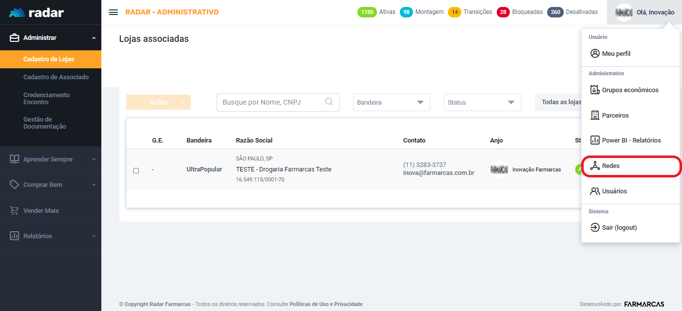
Task: Open the Bandeira dropdown filter
Action: (391, 102)
